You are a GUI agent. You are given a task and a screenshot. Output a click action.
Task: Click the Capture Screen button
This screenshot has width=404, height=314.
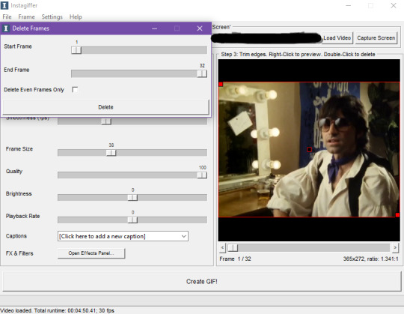(x=376, y=38)
